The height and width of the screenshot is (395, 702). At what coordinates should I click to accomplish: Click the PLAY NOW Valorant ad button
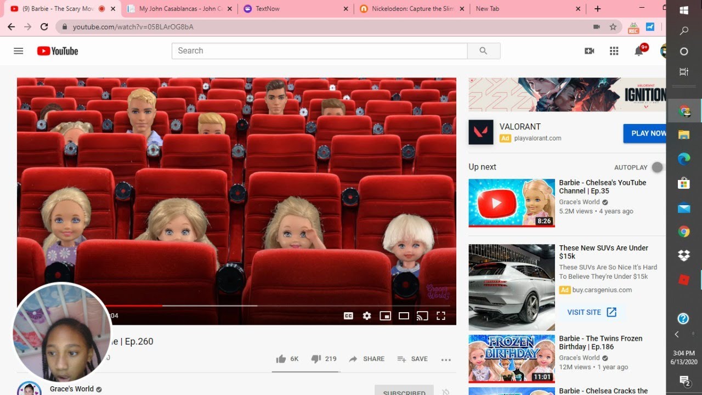pos(645,133)
